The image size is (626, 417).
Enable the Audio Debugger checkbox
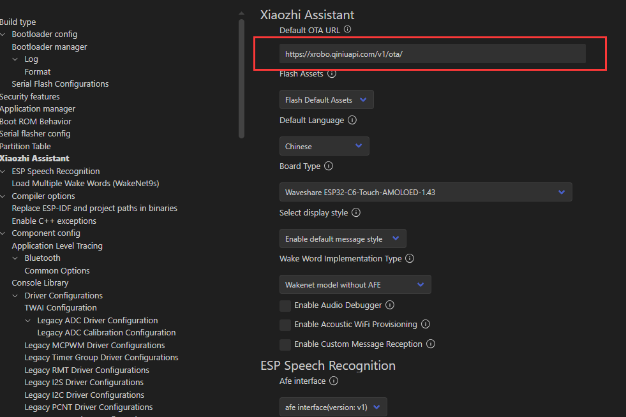tap(285, 305)
